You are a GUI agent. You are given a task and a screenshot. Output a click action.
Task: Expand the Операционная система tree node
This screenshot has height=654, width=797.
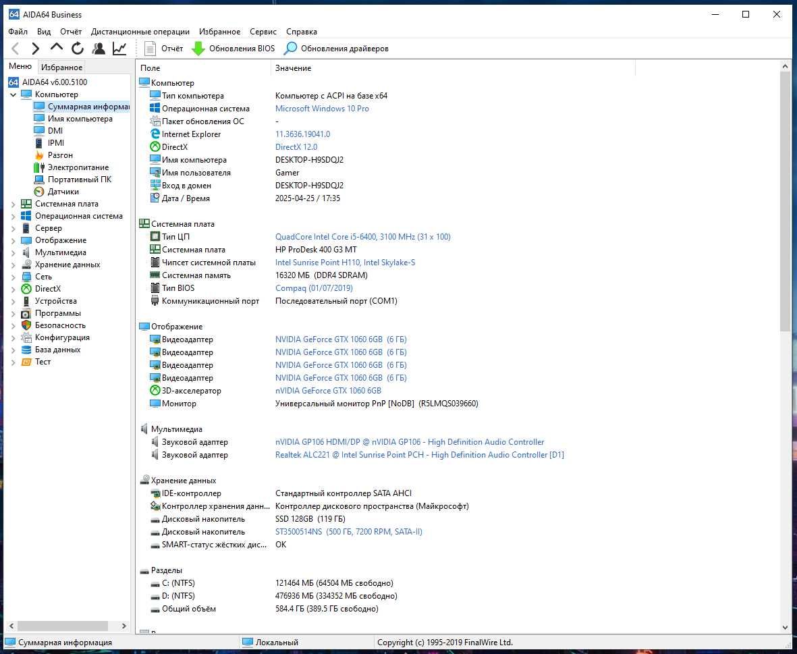point(13,217)
